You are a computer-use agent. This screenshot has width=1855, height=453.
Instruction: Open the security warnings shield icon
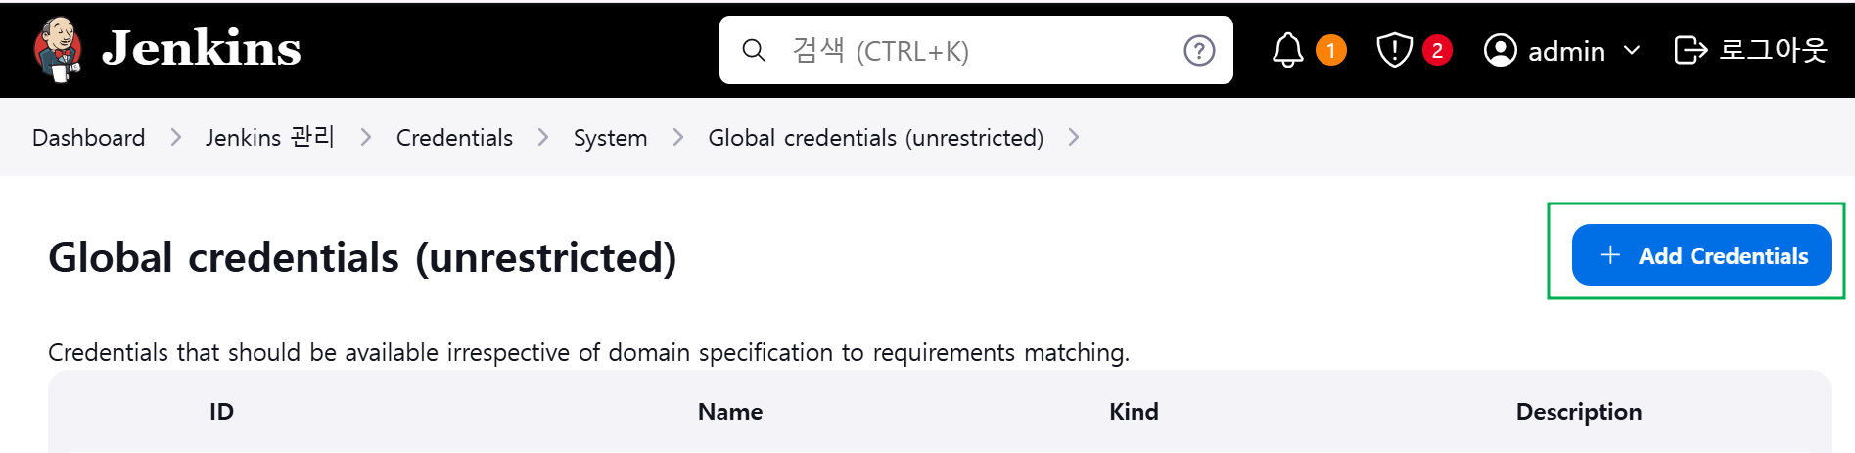(1394, 50)
